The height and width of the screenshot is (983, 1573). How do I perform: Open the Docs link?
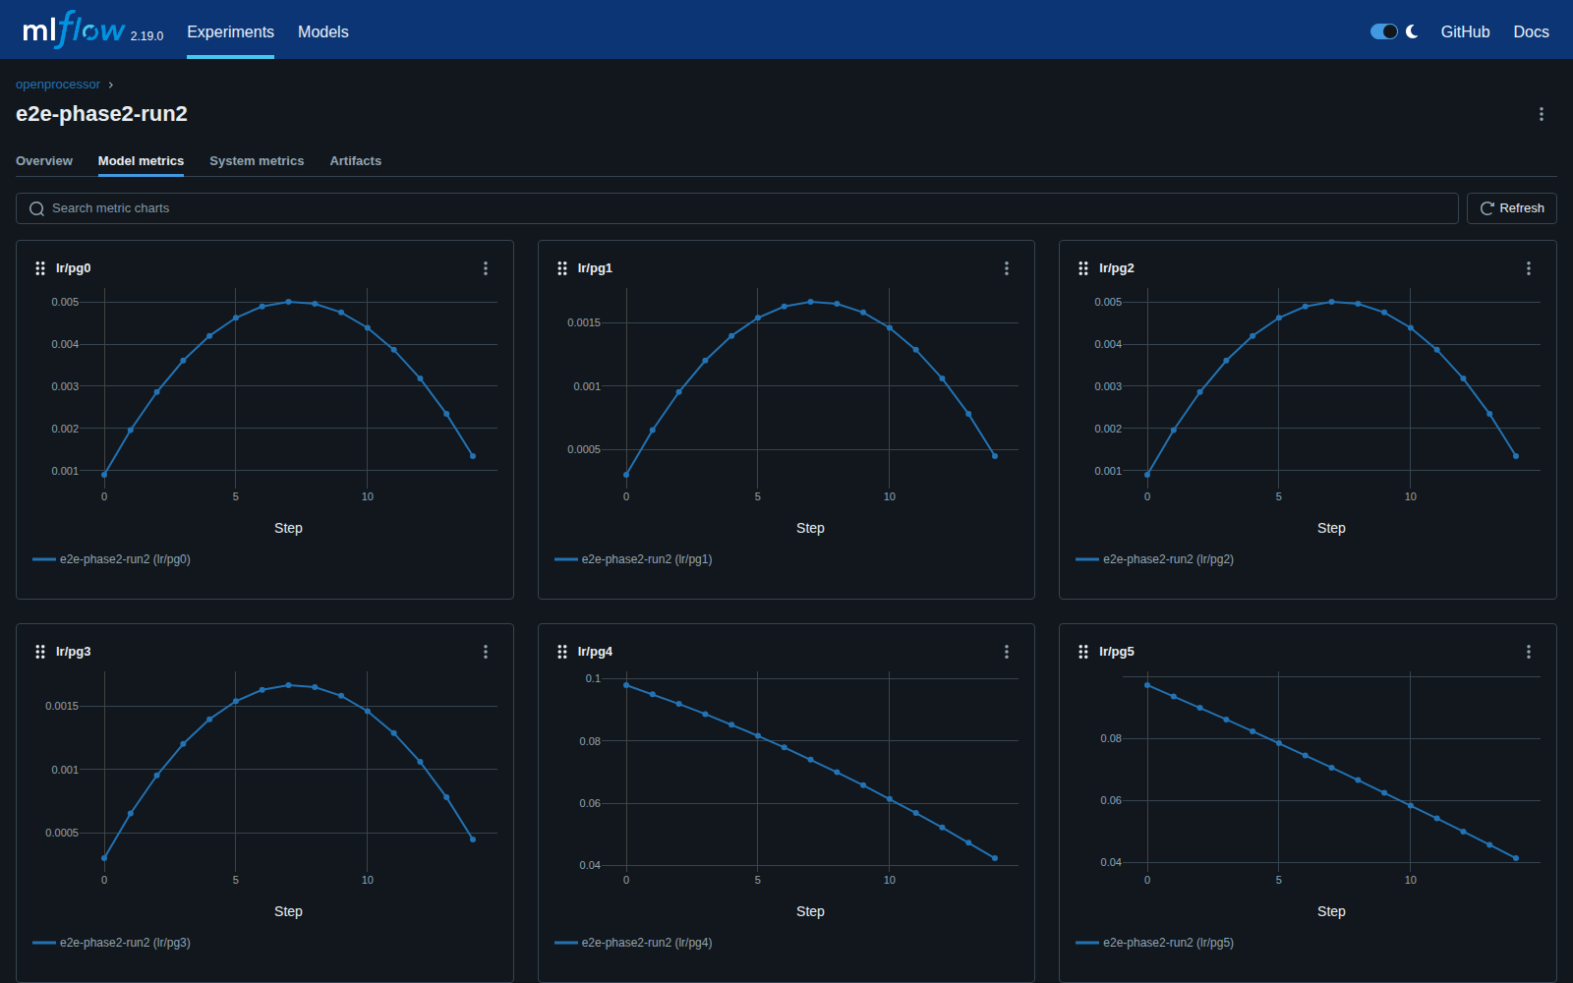(1531, 31)
